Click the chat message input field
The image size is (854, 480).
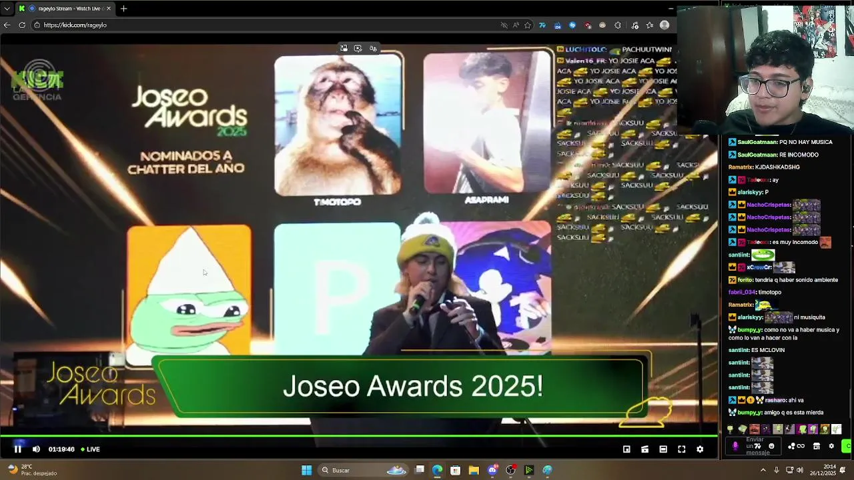[755, 446]
